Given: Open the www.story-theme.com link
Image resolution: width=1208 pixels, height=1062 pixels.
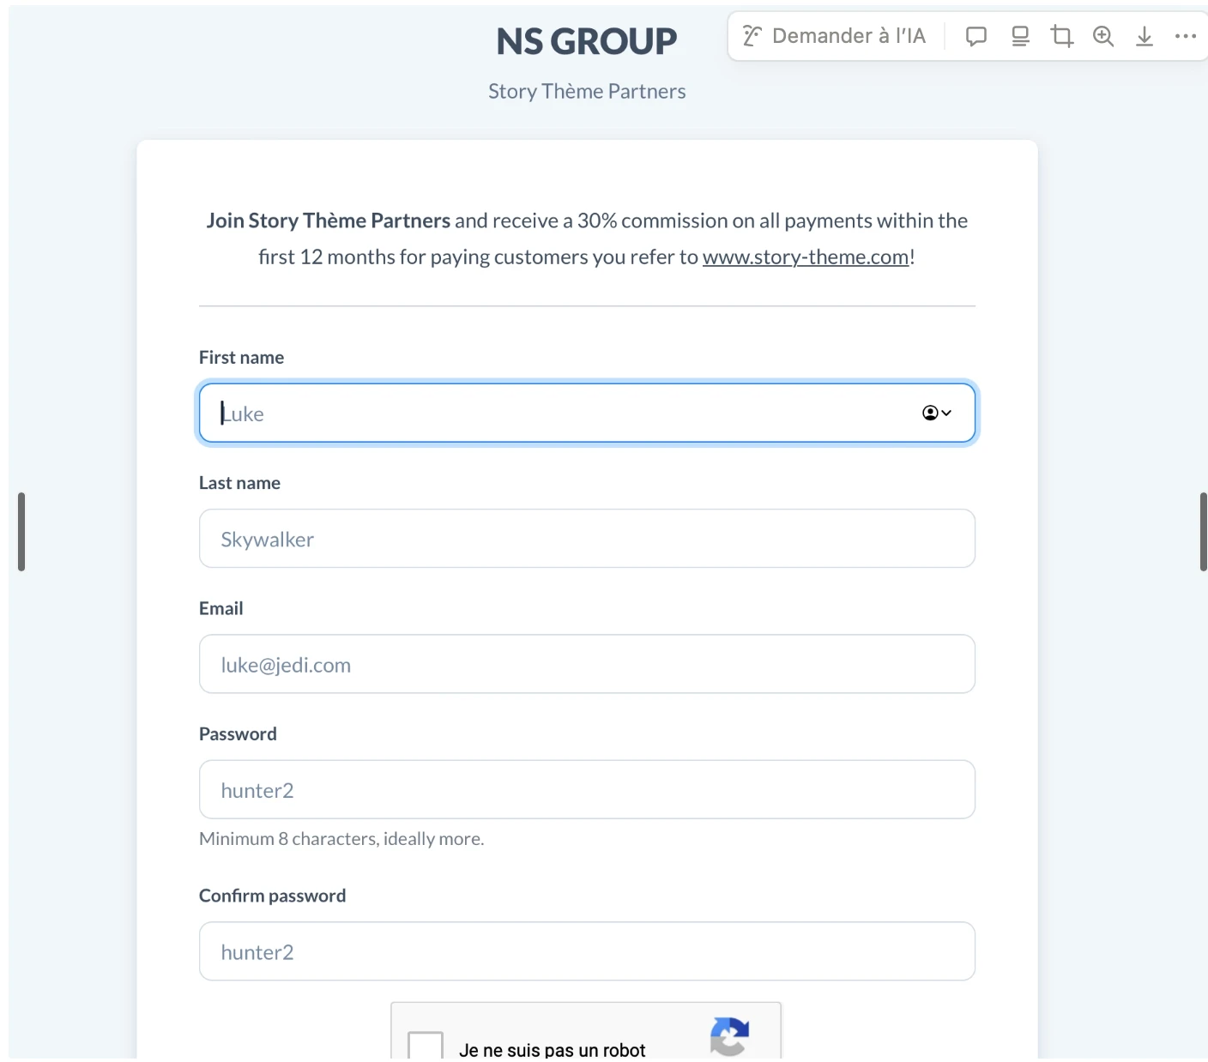Looking at the screenshot, I should [806, 257].
